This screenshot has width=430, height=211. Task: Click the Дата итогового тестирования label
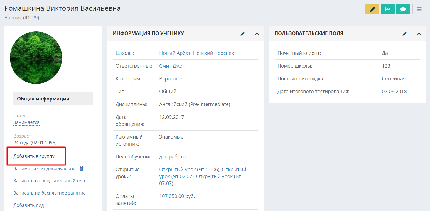(313, 91)
